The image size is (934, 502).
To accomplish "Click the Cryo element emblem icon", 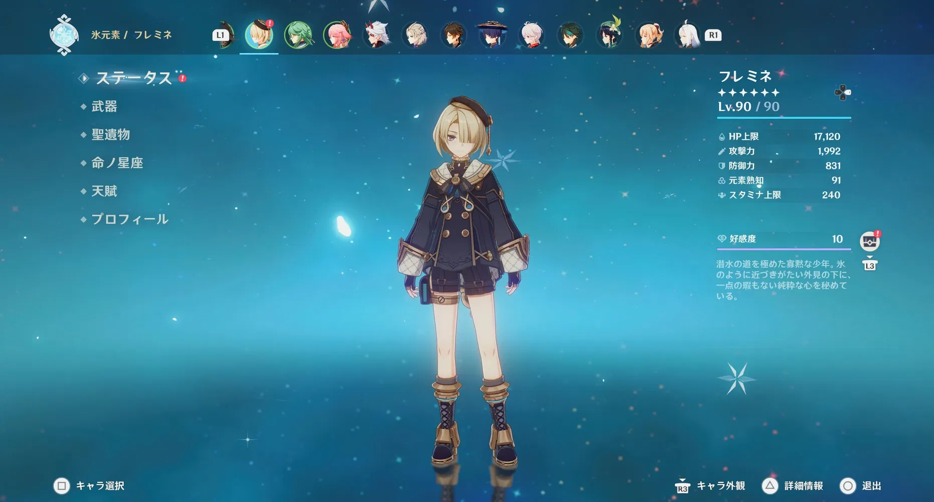I will (x=64, y=35).
